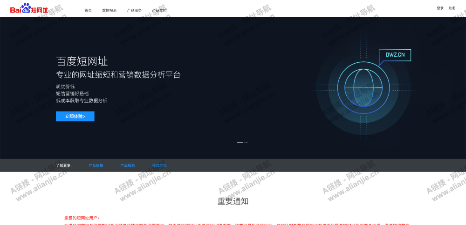The image size is (466, 225).
Task: Click the 亲爱的短网址用户: text
Action: (82, 218)
